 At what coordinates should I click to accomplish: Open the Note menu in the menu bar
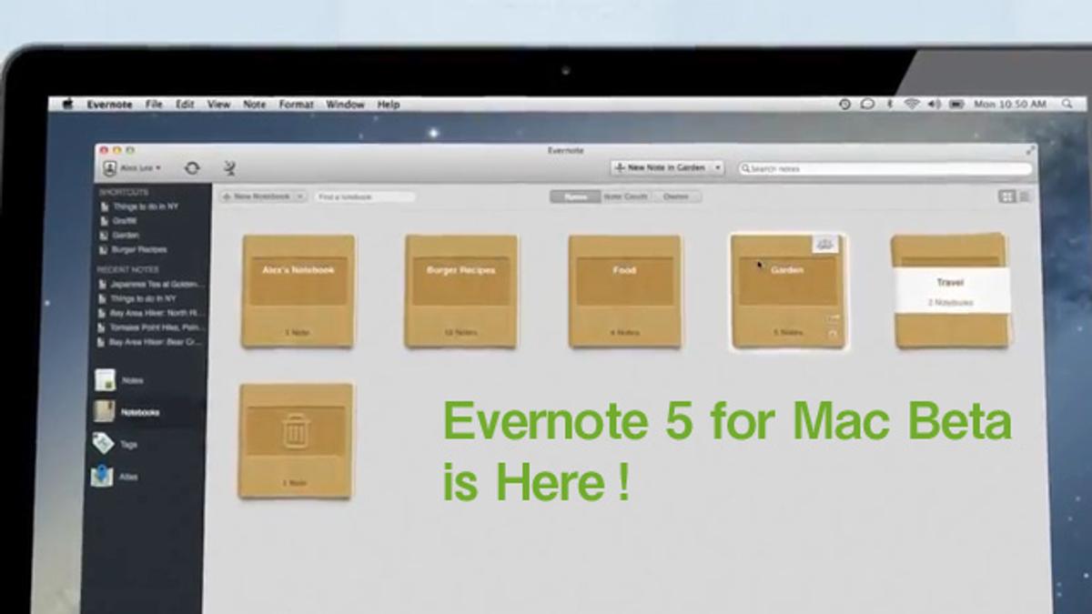point(255,105)
